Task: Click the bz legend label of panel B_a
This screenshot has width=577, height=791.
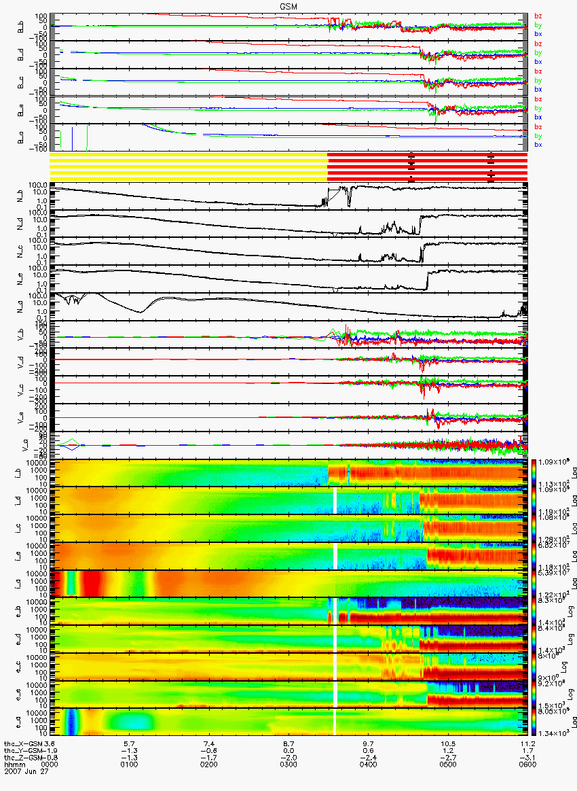Action: coord(538,127)
